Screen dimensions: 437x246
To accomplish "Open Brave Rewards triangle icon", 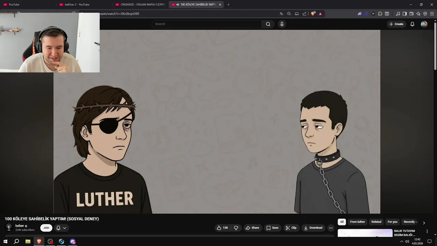I will [320, 14].
